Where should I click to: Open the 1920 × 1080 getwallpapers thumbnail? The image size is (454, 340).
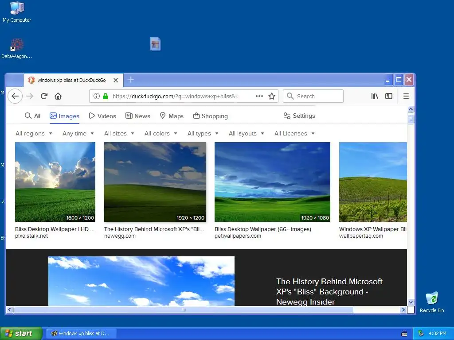click(272, 182)
